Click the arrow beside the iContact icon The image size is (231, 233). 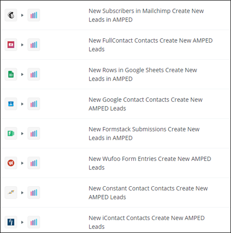pos(22,222)
